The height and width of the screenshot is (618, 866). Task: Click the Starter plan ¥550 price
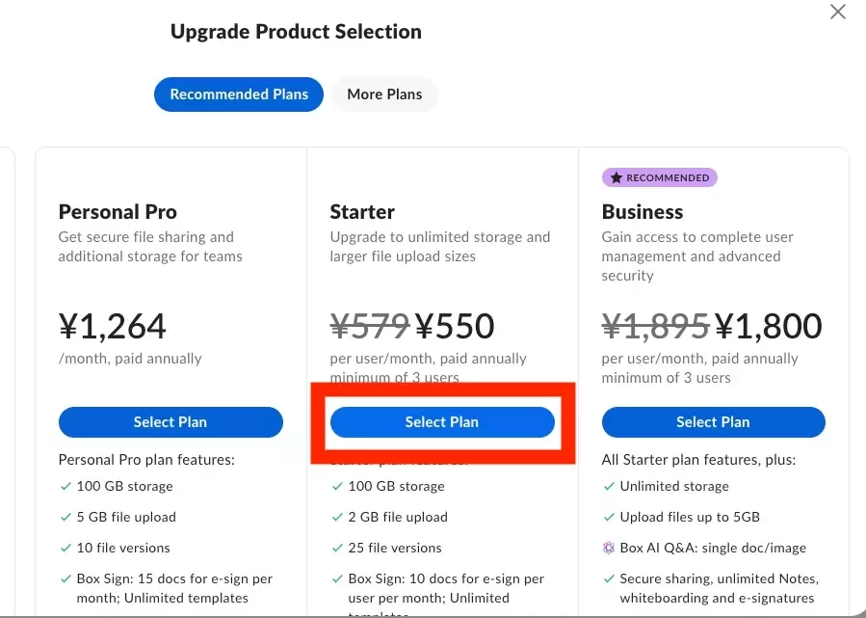pyautogui.click(x=457, y=327)
